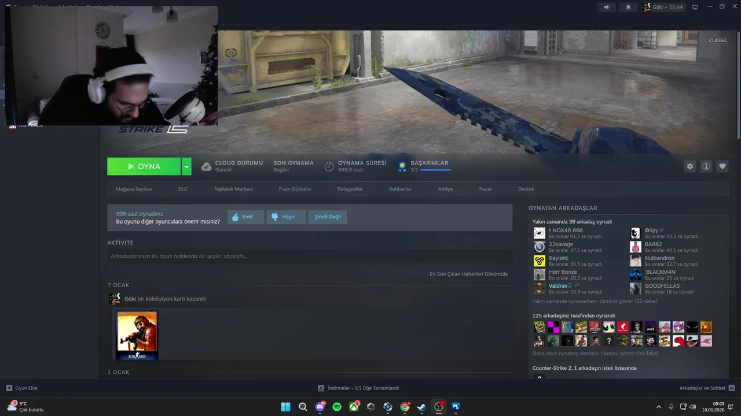Viewport: 741px width, 416px height.
Task: Open İndirmeler download status
Action: tap(358, 388)
